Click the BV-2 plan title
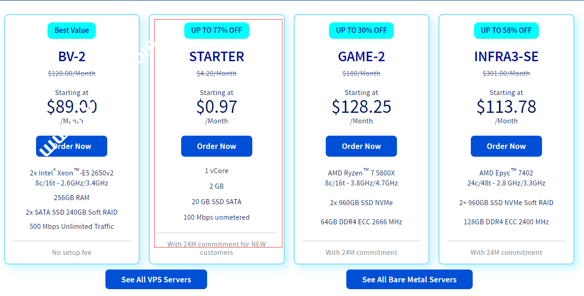 (x=72, y=57)
